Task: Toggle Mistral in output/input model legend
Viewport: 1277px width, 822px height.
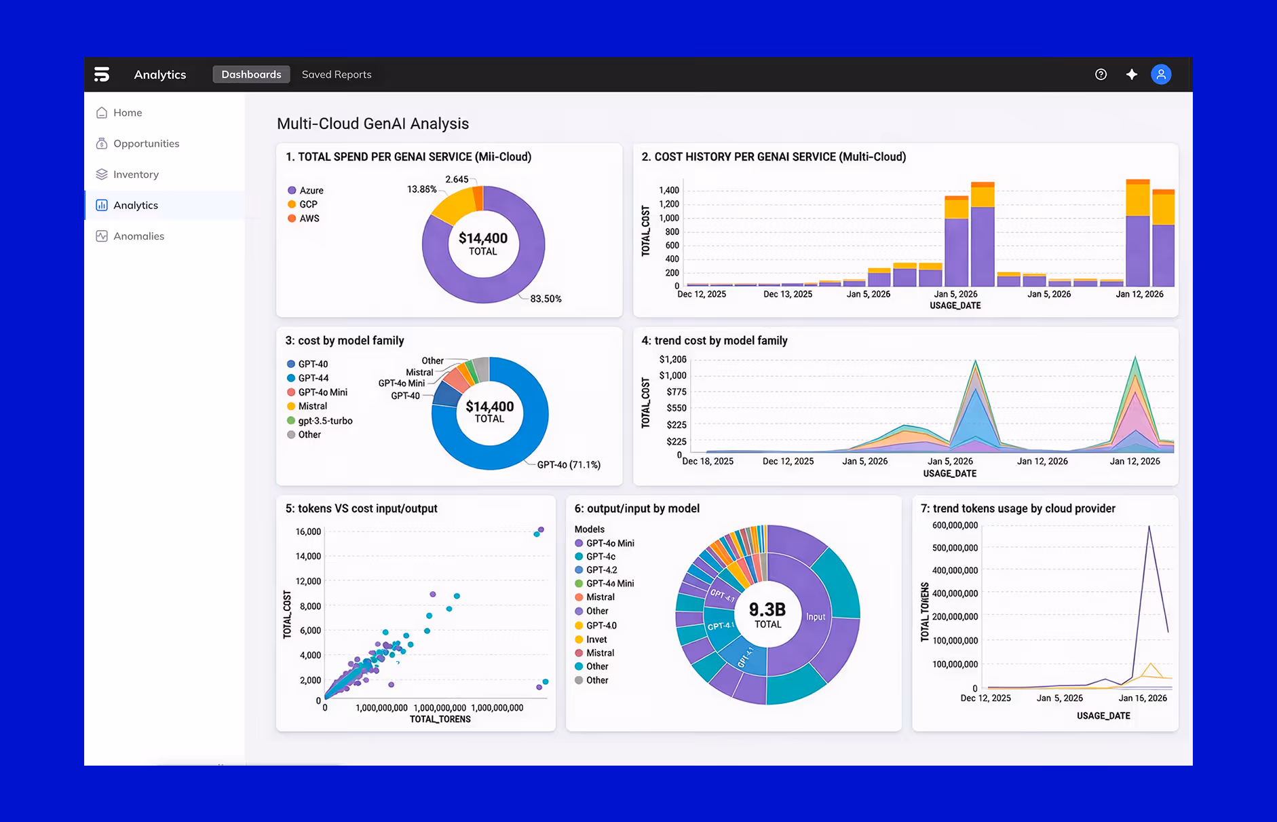Action: coord(600,597)
